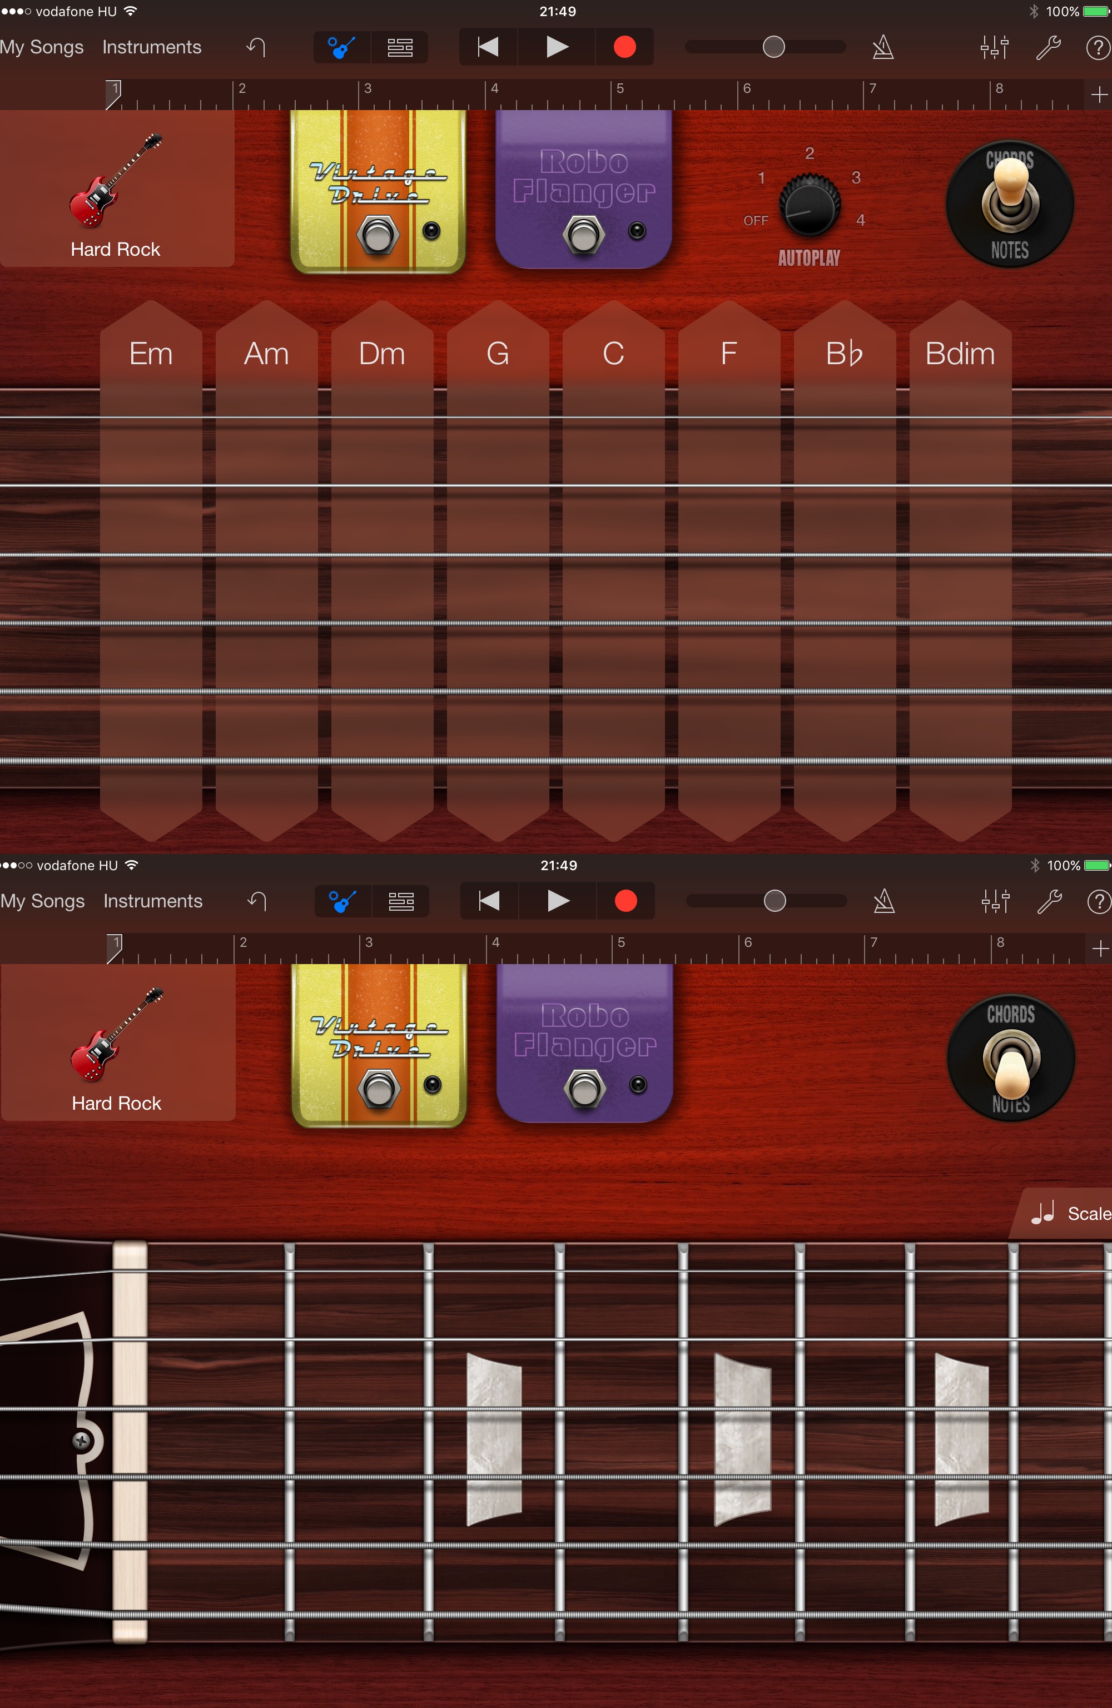The width and height of the screenshot is (1112, 1708).
Task: Open My Songs in bottom toolbar
Action: point(43,901)
